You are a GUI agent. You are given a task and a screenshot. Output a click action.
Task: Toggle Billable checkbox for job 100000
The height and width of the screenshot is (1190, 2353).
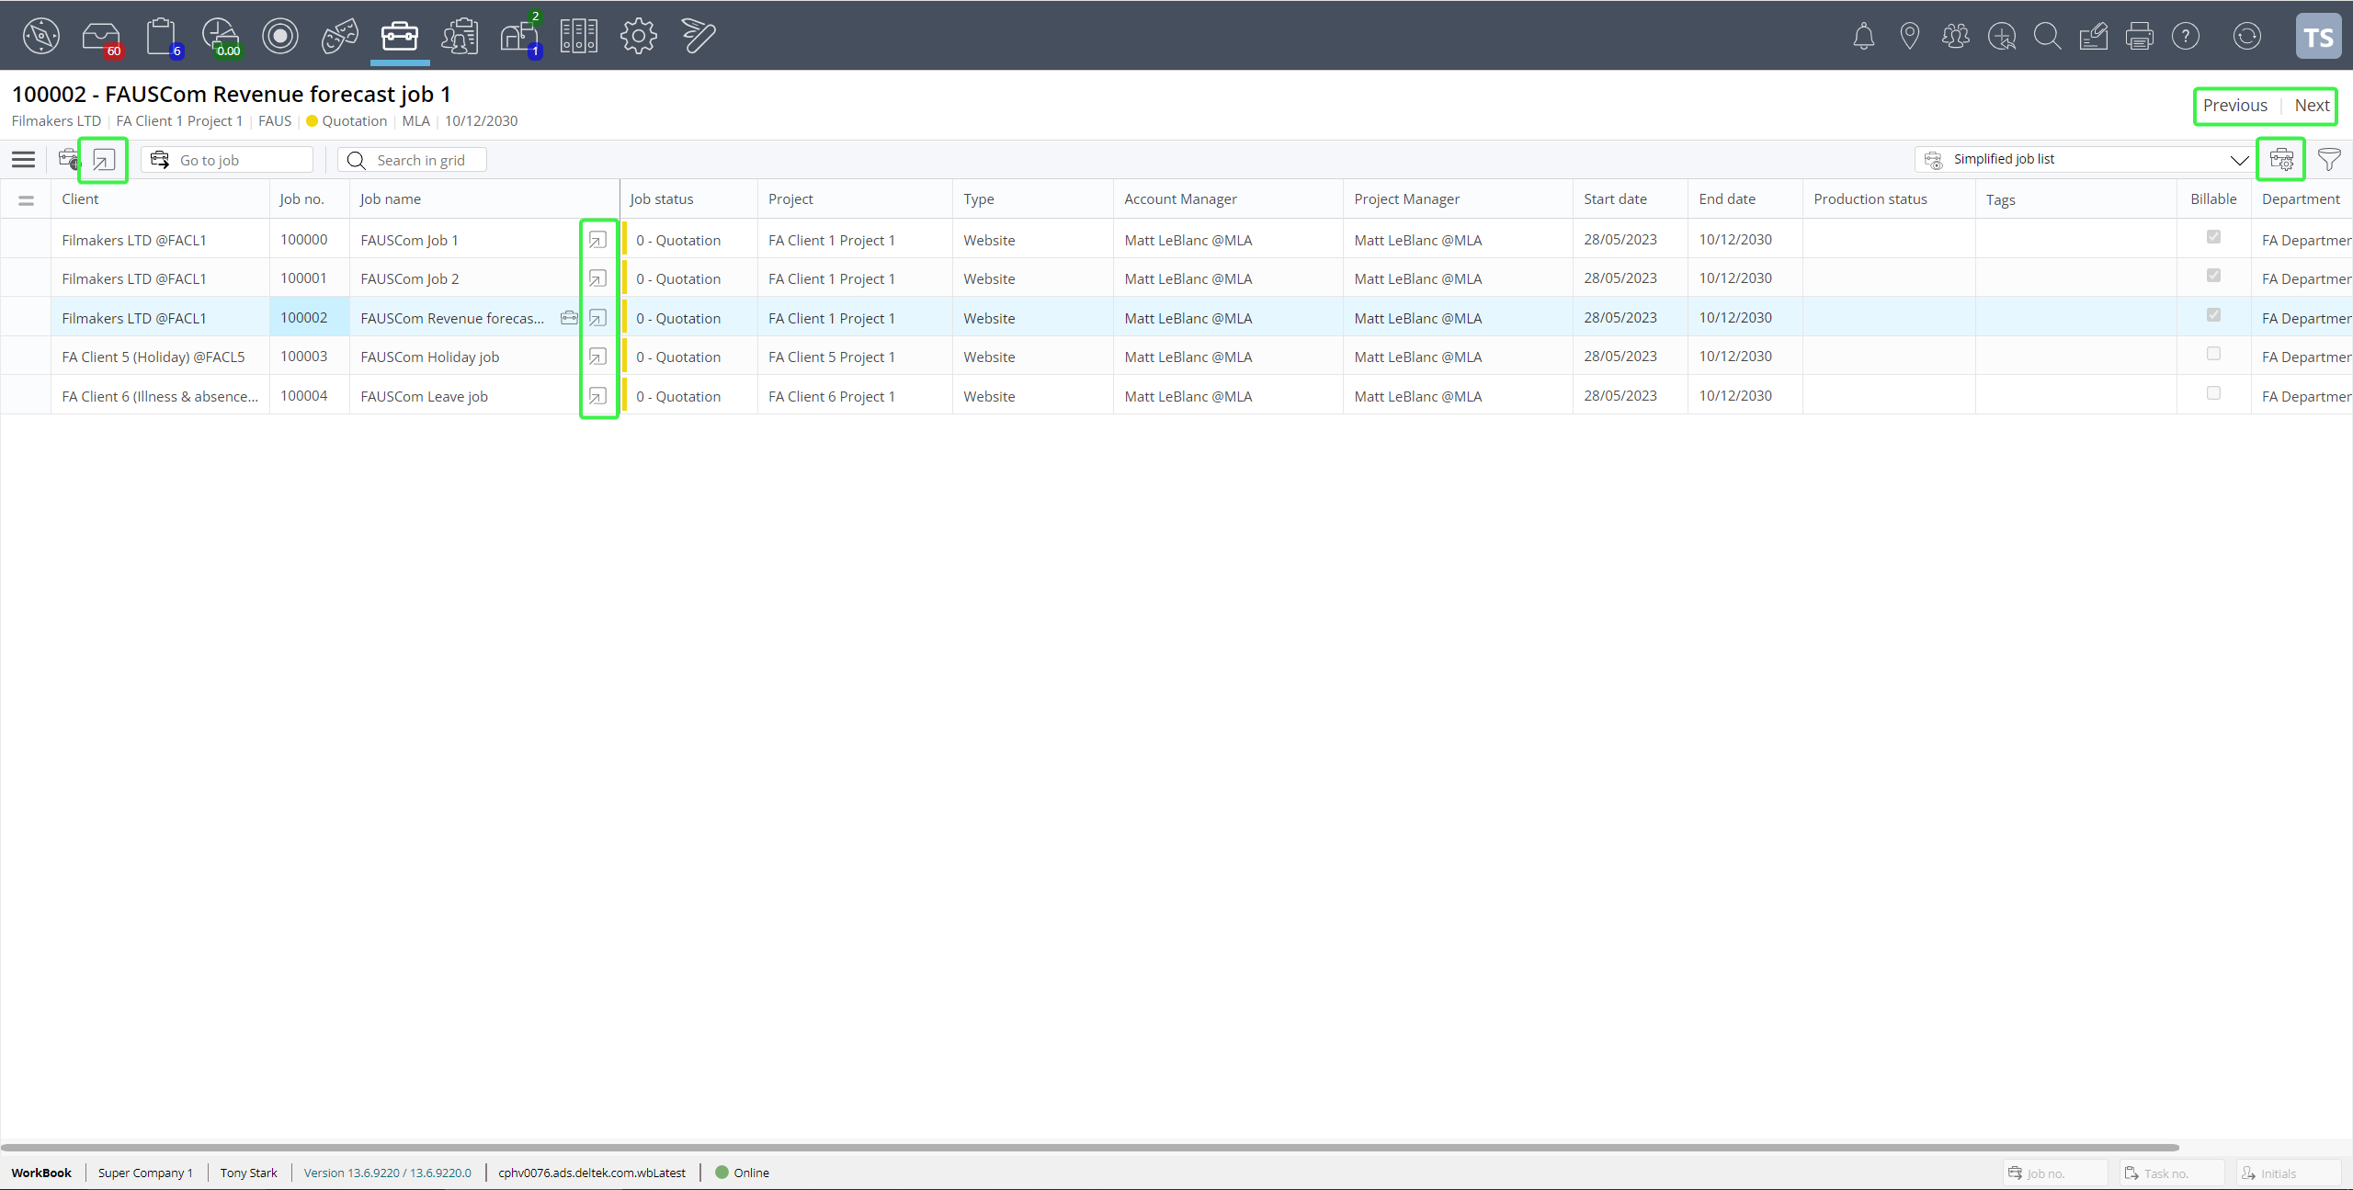(2213, 237)
